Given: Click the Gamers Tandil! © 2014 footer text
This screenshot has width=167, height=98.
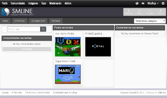Looking at the screenshot, I should pyautogui.click(x=132, y=93).
